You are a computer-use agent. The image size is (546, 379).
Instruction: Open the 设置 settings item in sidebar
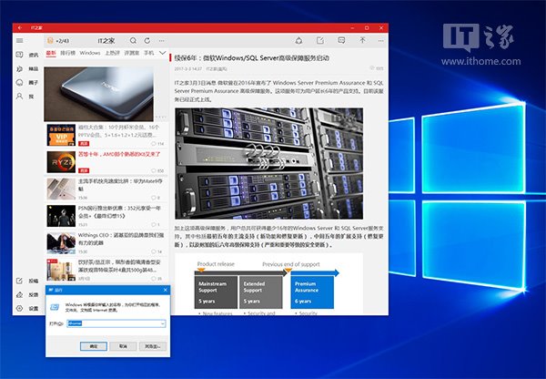pos(27,309)
